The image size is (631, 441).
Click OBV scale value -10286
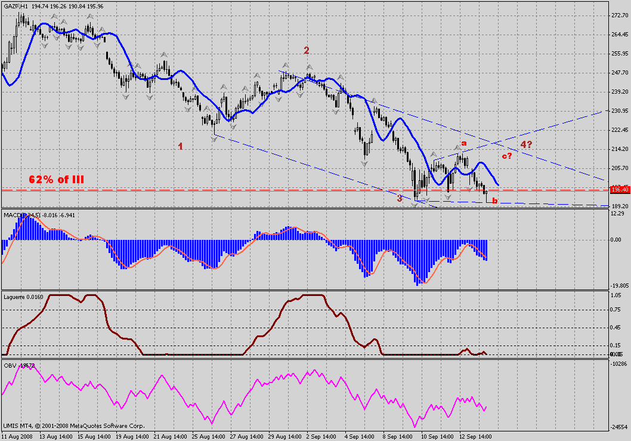pos(618,363)
